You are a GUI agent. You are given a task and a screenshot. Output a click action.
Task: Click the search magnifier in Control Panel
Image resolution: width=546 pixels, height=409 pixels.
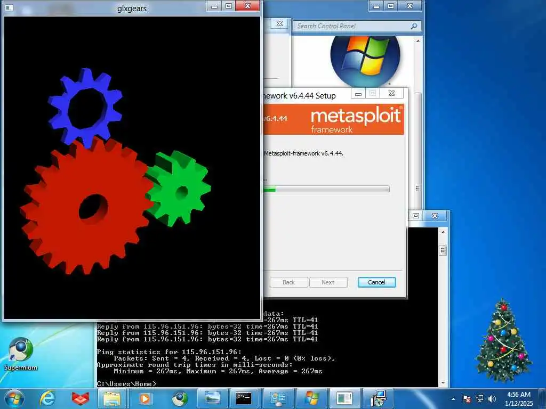(414, 26)
